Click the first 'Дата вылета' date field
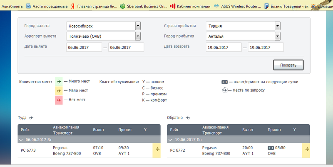333x167 pixels. (x=84, y=47)
